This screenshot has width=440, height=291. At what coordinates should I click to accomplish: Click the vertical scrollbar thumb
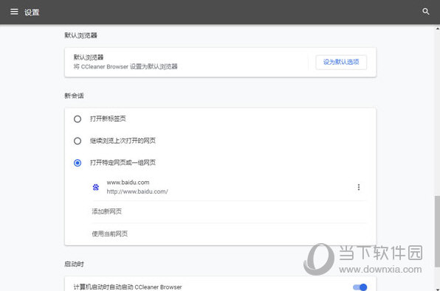click(x=438, y=231)
